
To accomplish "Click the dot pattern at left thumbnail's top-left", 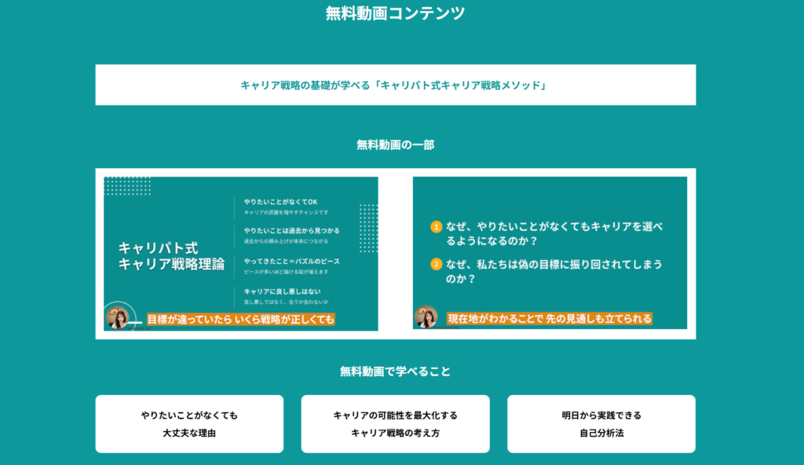I will (x=127, y=186).
